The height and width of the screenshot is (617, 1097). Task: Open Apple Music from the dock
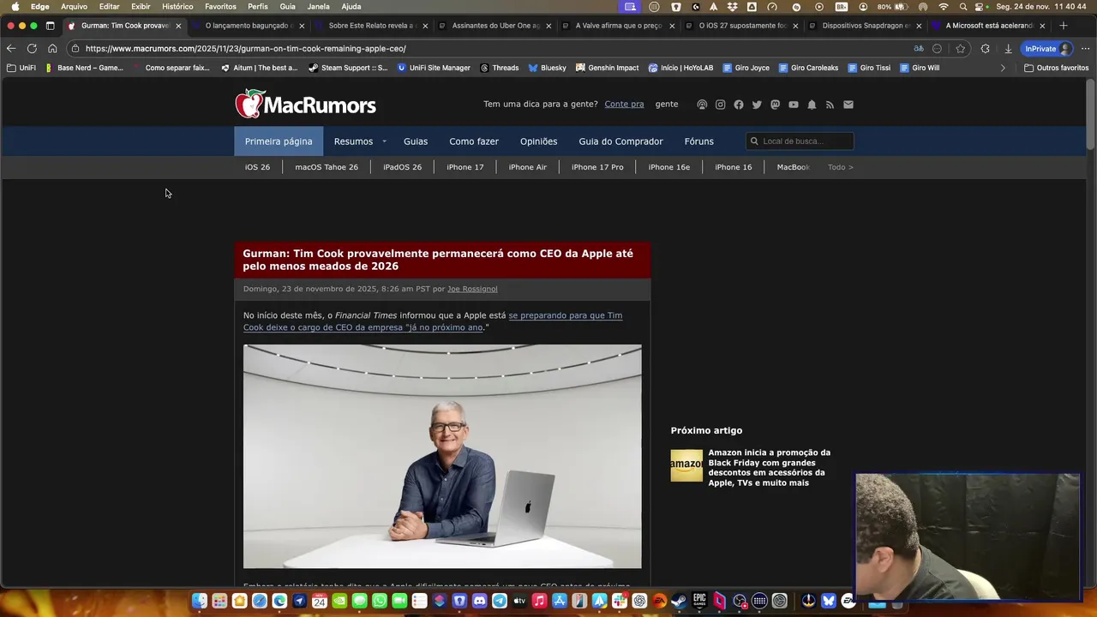click(540, 602)
